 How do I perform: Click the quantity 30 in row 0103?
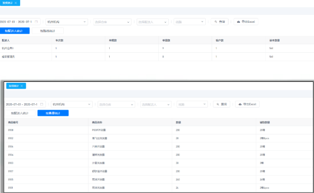pos(177,163)
